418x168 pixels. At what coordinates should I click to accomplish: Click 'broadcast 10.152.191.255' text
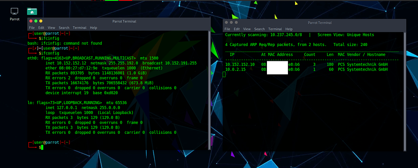tap(170, 63)
